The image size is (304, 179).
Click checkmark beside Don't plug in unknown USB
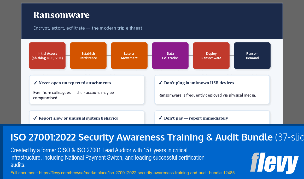[x=160, y=83]
